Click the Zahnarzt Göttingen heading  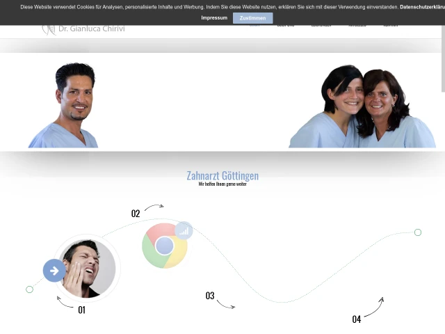click(x=222, y=175)
